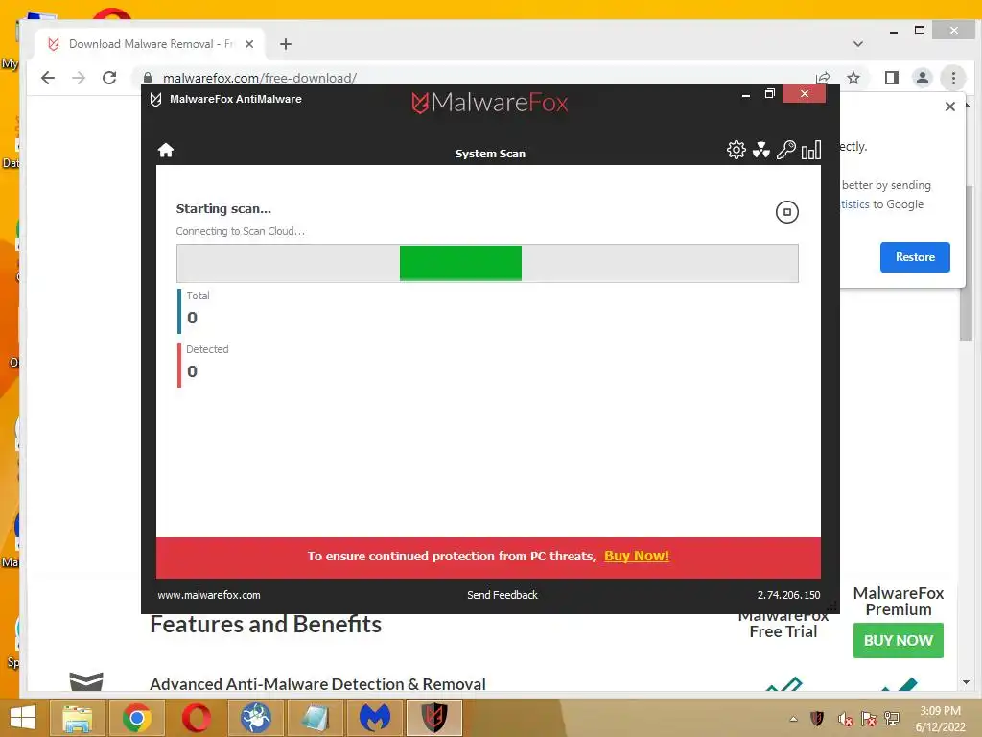Click the Chrome address bar URL
Viewport: 982px width, 737px height.
pos(259,78)
